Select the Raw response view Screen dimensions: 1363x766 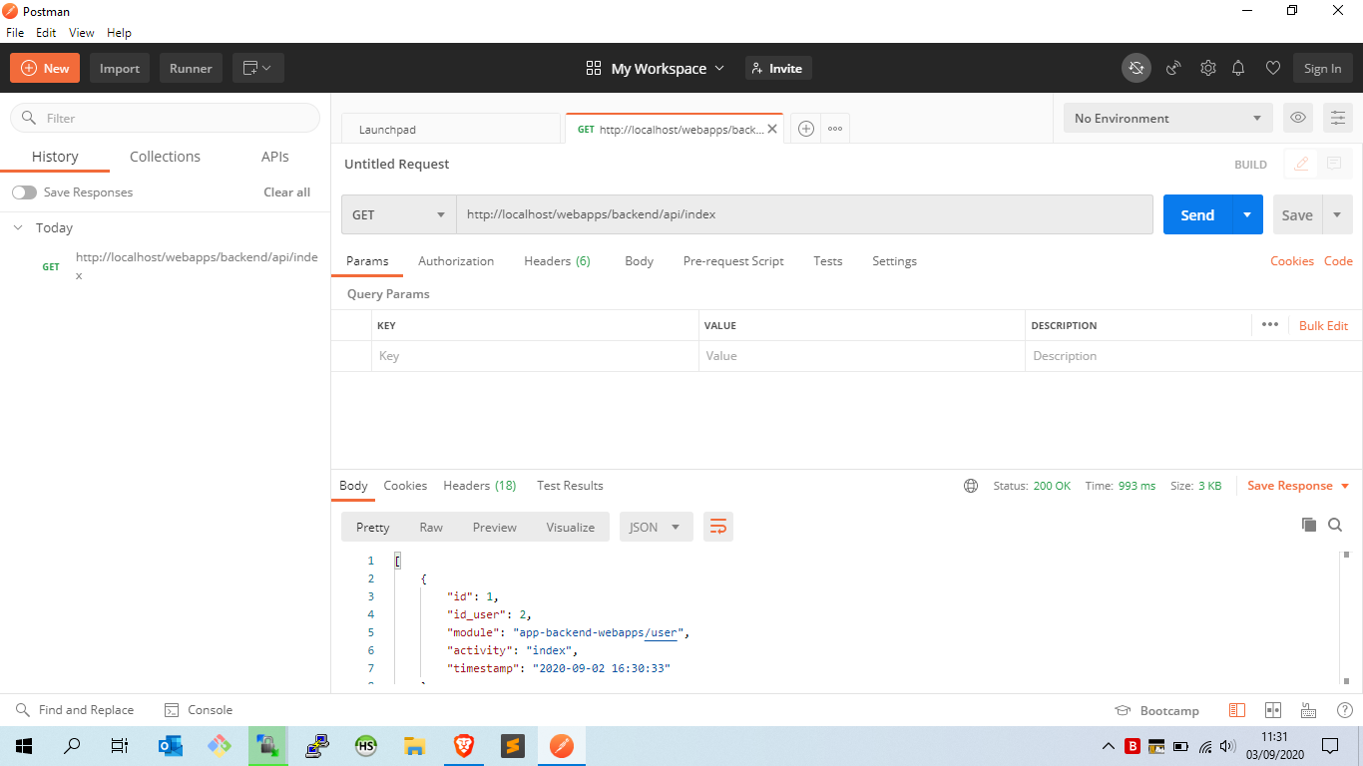coord(431,527)
